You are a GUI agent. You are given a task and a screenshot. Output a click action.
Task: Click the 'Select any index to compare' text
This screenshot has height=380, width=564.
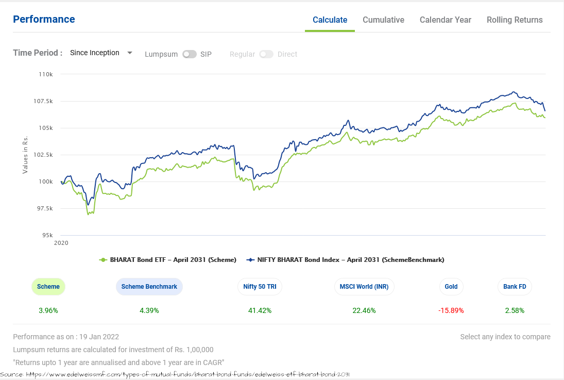pos(505,337)
